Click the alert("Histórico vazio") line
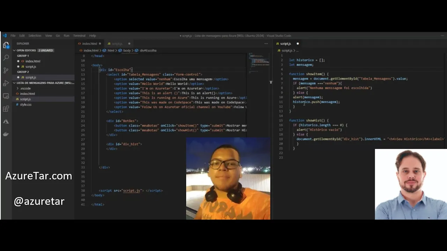The width and height of the screenshot is (447, 251). click(319, 130)
